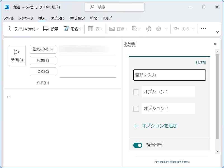Expand the 画像 dropdown arrow
The height and width of the screenshot is (168, 224).
(x=126, y=29)
